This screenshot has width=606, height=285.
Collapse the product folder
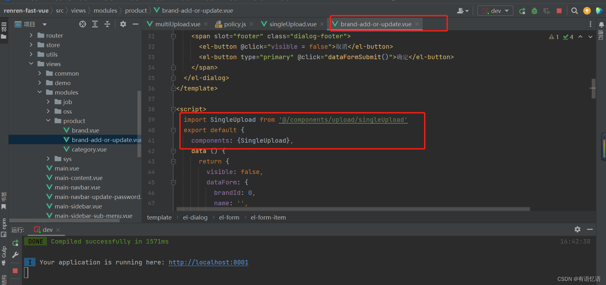click(x=48, y=121)
